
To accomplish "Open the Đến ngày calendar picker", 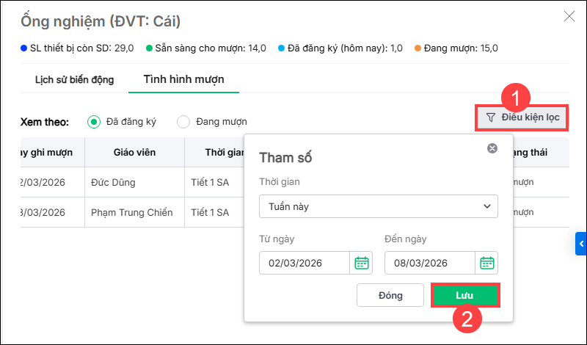I will coord(486,263).
